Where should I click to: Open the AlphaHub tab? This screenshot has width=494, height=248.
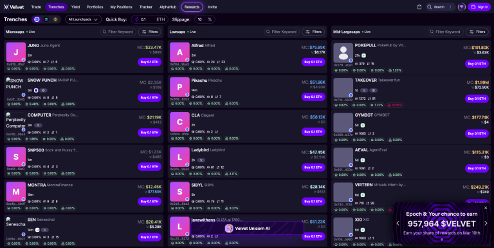(168, 7)
